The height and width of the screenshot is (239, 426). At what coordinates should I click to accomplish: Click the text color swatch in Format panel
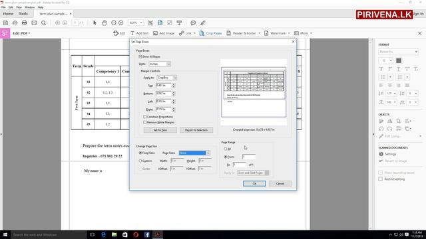pos(399,60)
